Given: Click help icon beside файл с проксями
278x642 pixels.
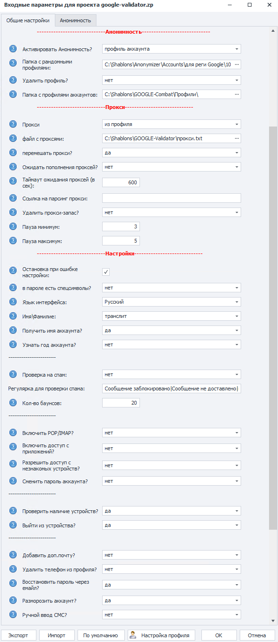Looking at the screenshot, I should click(x=13, y=138).
